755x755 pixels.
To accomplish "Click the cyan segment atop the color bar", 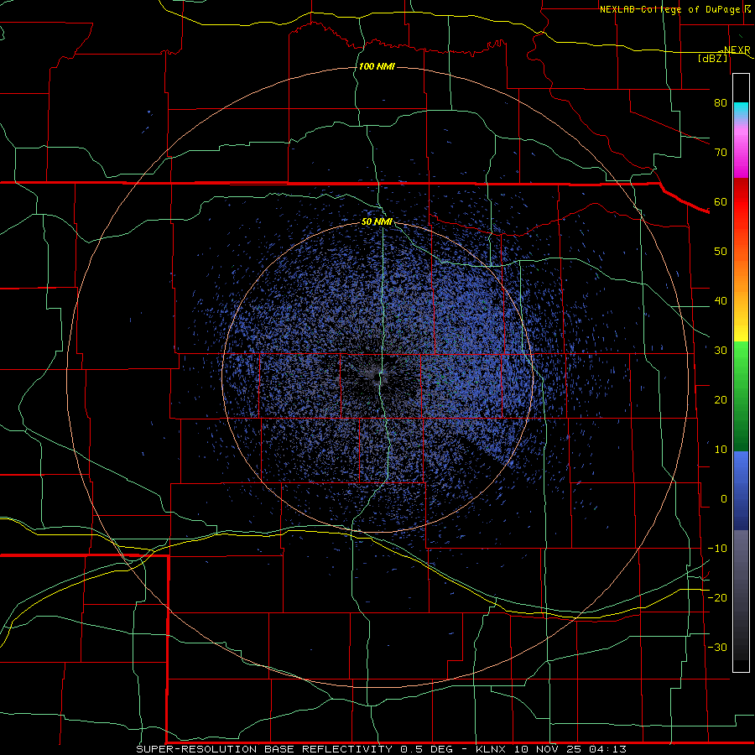I will click(x=741, y=110).
